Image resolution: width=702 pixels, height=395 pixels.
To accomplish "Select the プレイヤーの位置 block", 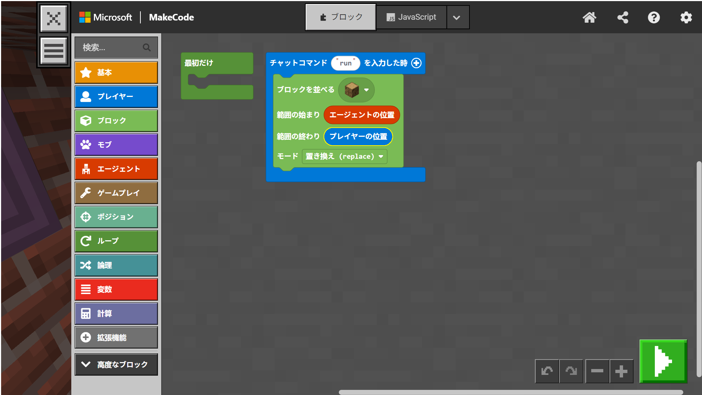I will click(358, 136).
